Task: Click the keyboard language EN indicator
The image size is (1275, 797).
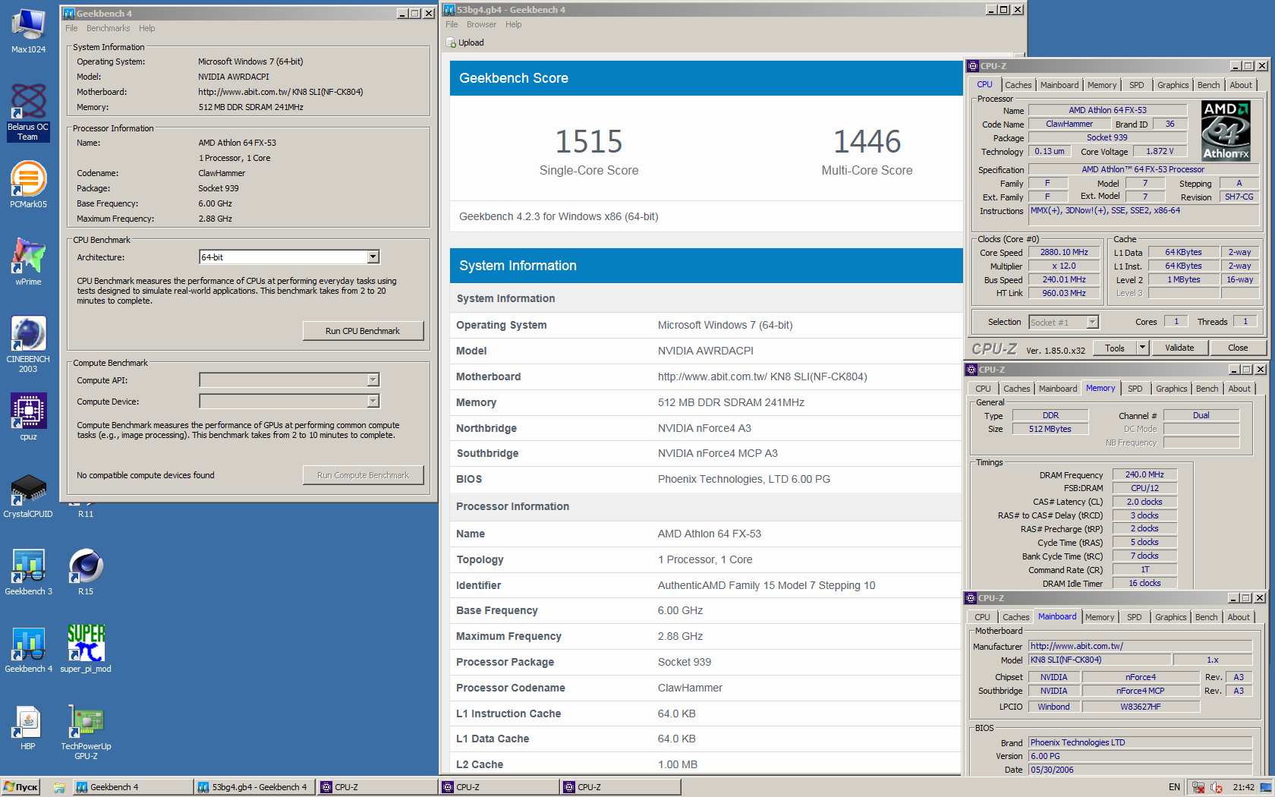Action: 1174,787
